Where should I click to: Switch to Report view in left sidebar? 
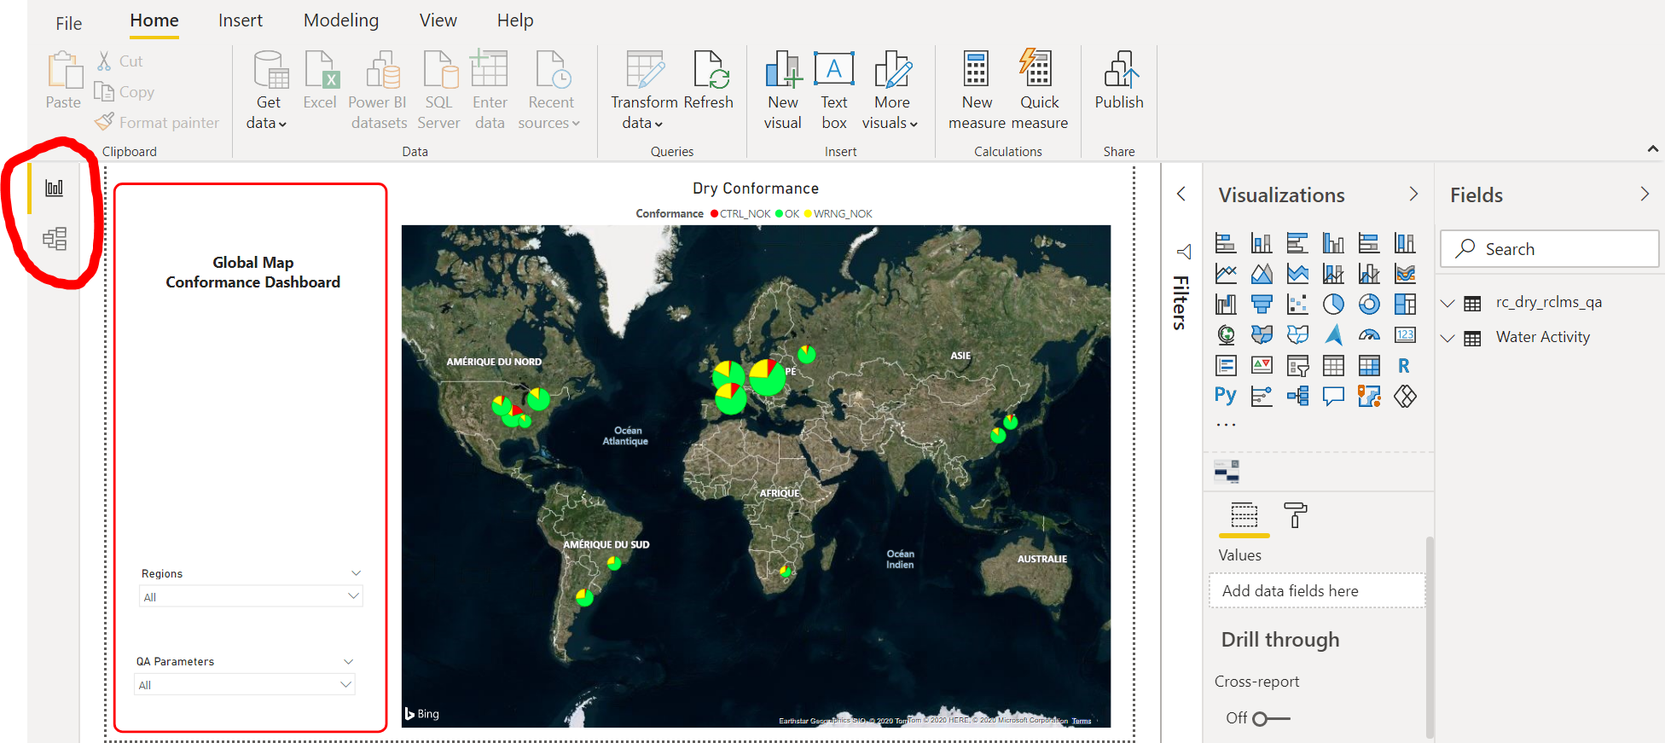pos(55,188)
